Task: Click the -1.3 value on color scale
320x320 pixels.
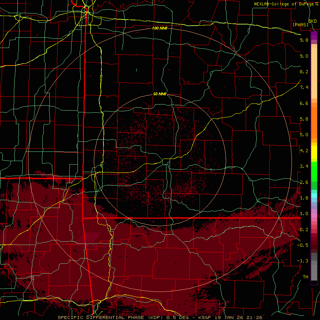Action: tap(303, 261)
